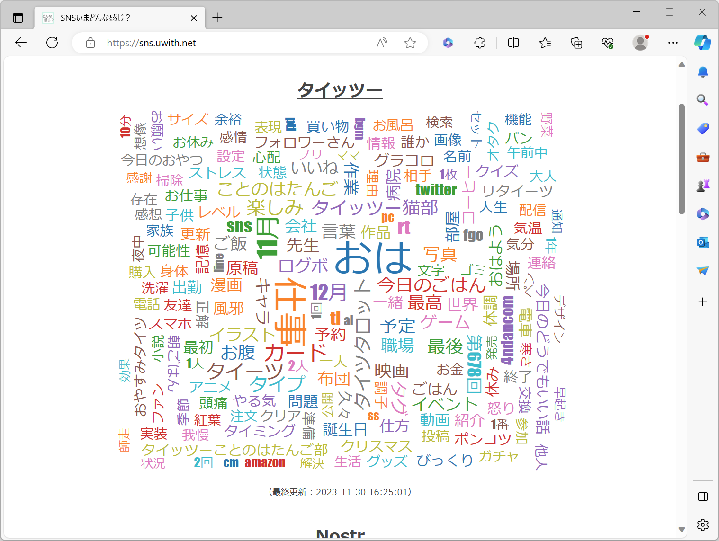719x541 pixels.
Task: Refresh the current page
Action: pyautogui.click(x=52, y=43)
